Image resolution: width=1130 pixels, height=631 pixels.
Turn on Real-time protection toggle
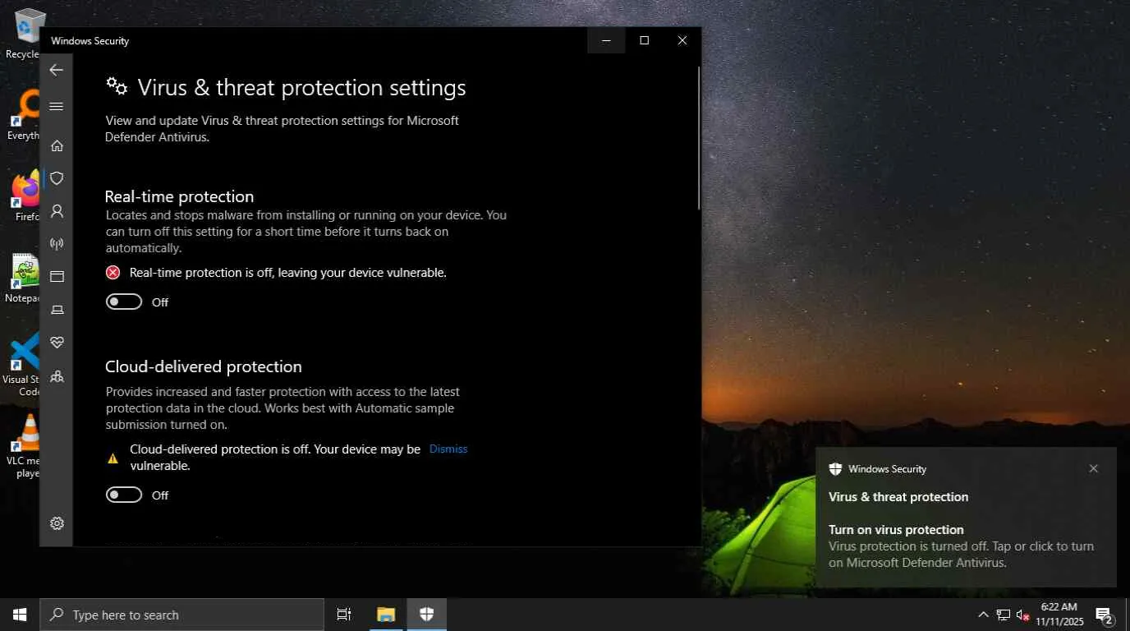124,302
